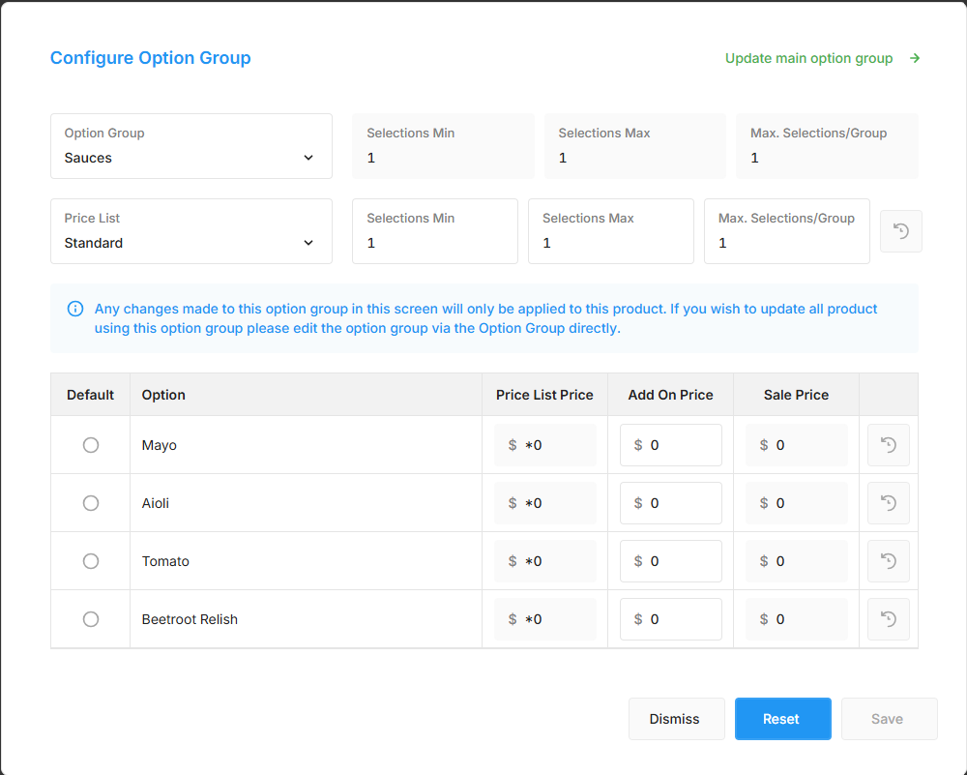Revert the Beetroot Relish row prices
967x775 pixels.
pos(888,619)
